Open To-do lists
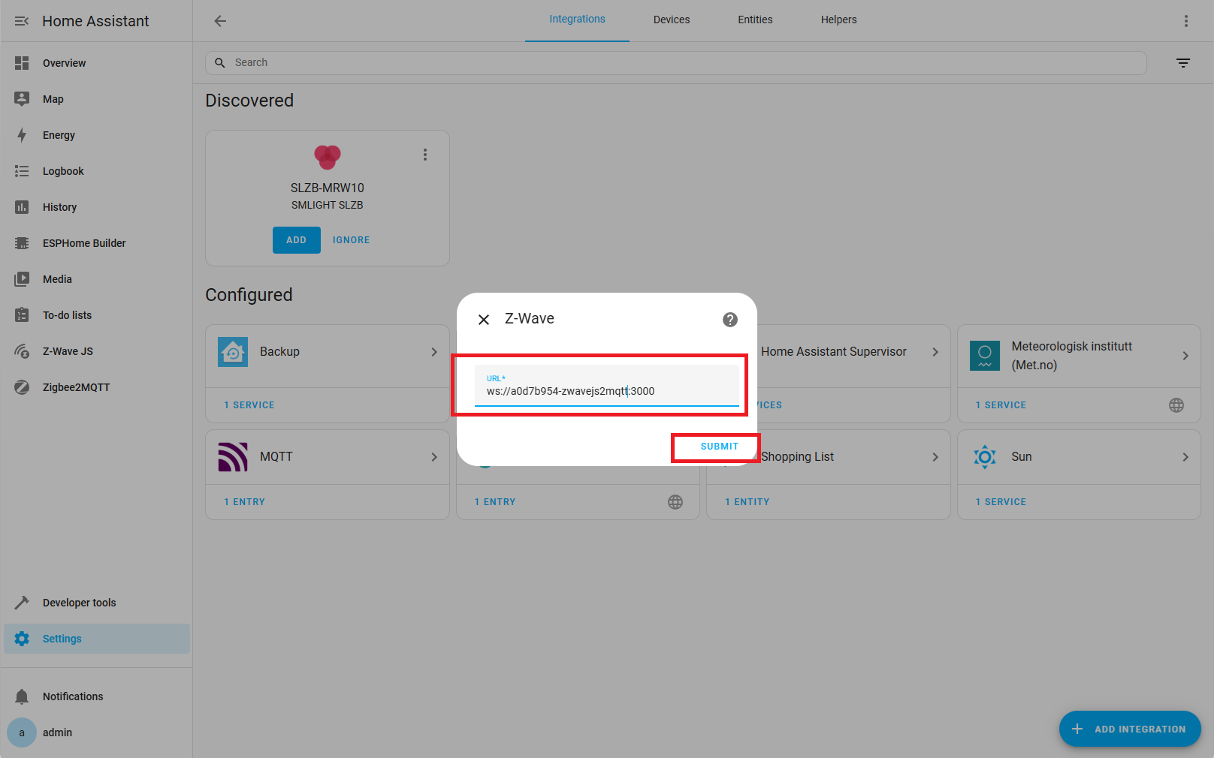Viewport: 1214px width, 758px height. click(x=96, y=315)
